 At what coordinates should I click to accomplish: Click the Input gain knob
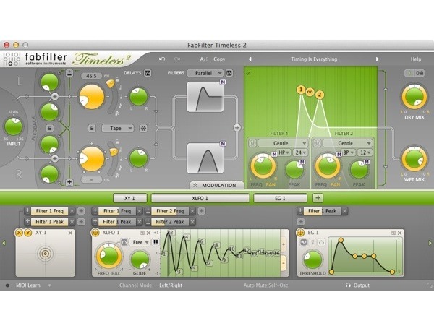tap(13, 126)
